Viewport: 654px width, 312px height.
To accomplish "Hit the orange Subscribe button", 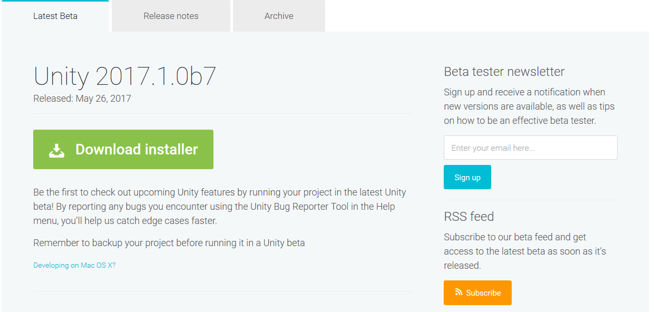I will (477, 292).
